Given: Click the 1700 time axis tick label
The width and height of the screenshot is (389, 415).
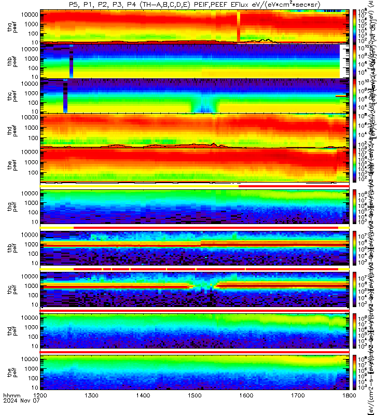Looking at the screenshot, I should click(x=298, y=395).
